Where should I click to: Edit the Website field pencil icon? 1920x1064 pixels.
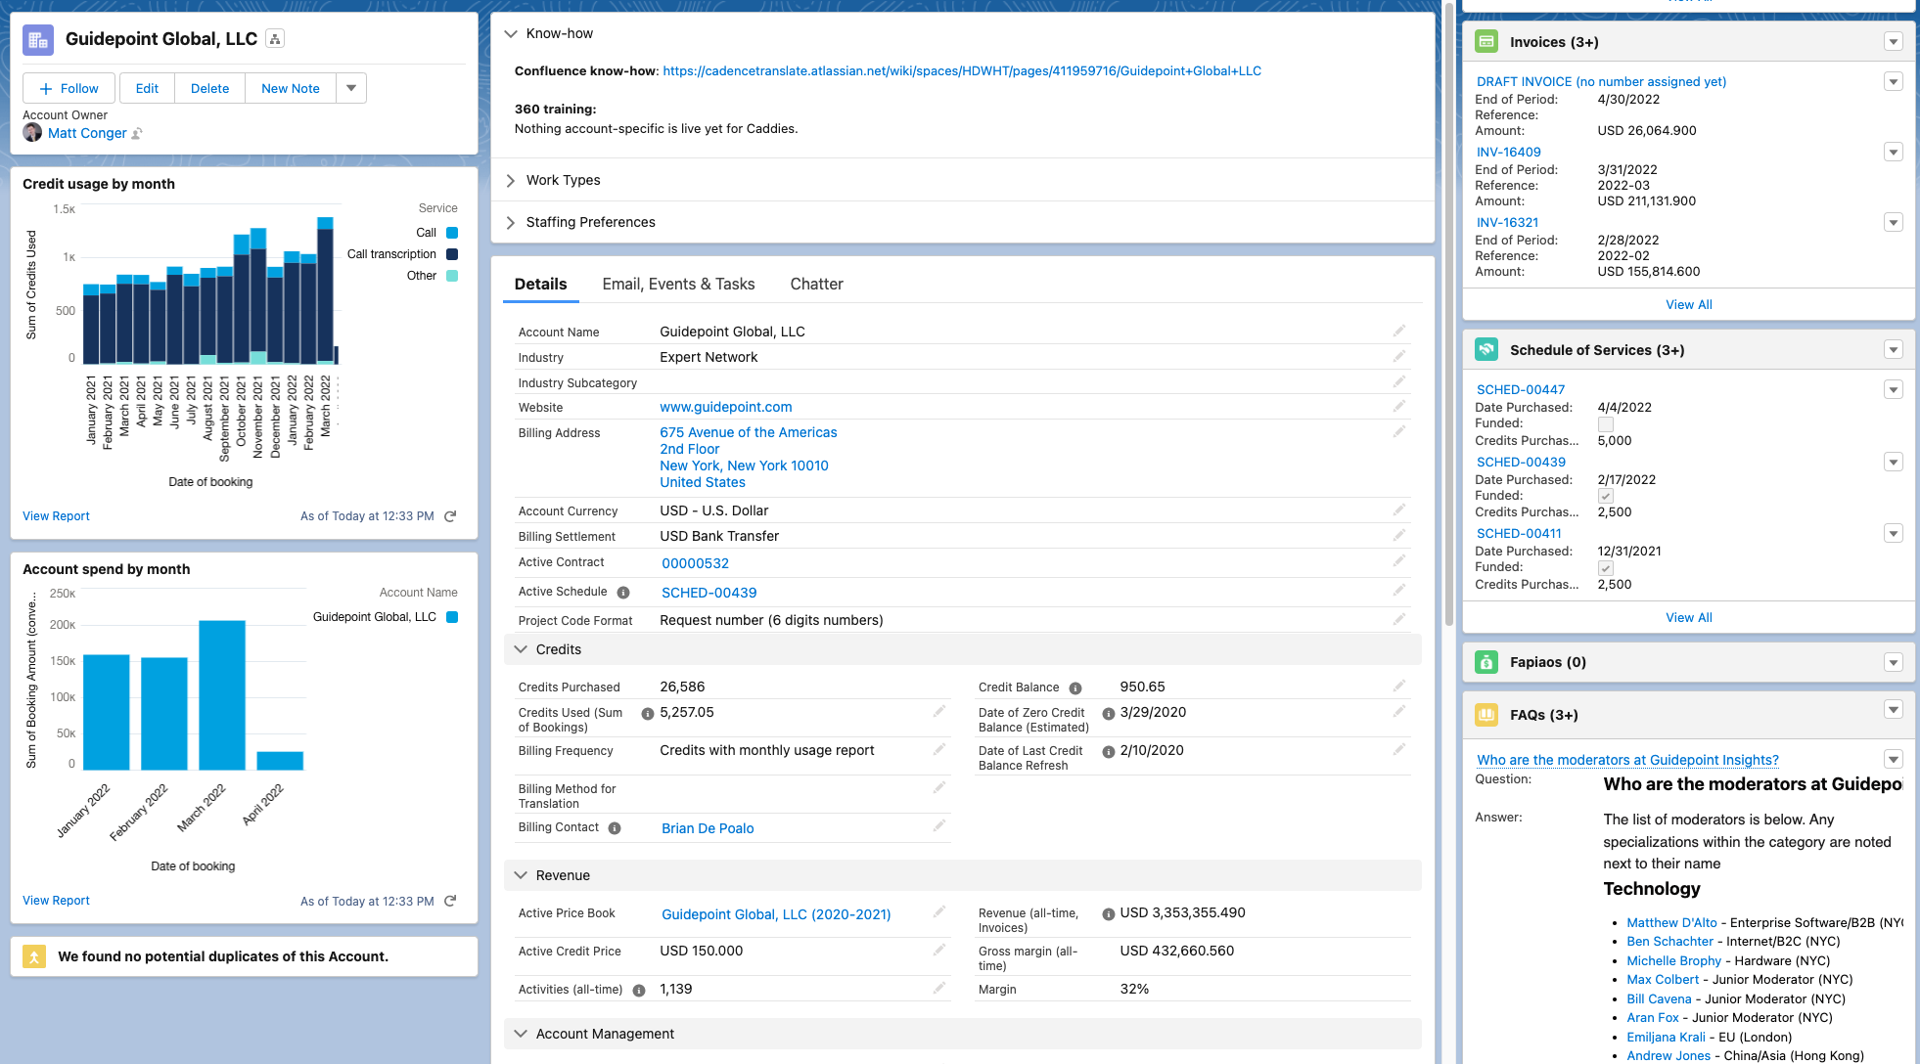1399,407
